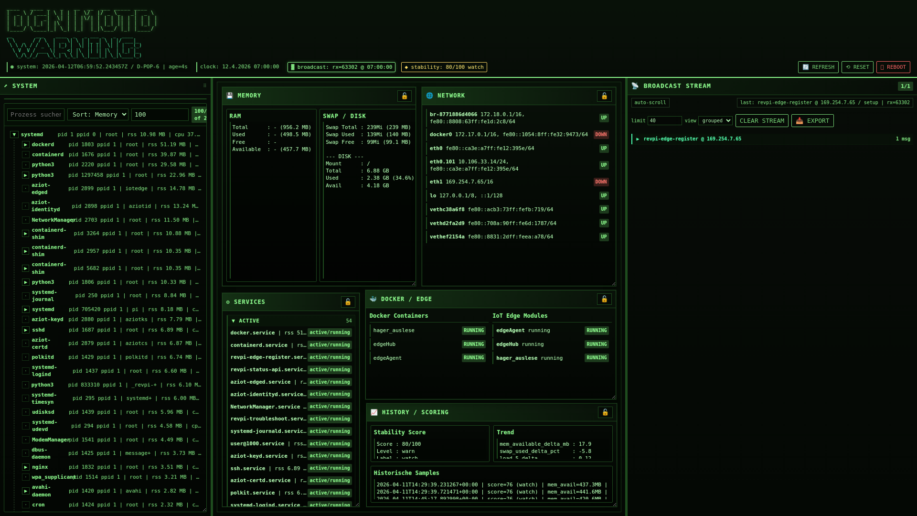
Task: Toggle the Services panel lock
Action: [x=348, y=302]
